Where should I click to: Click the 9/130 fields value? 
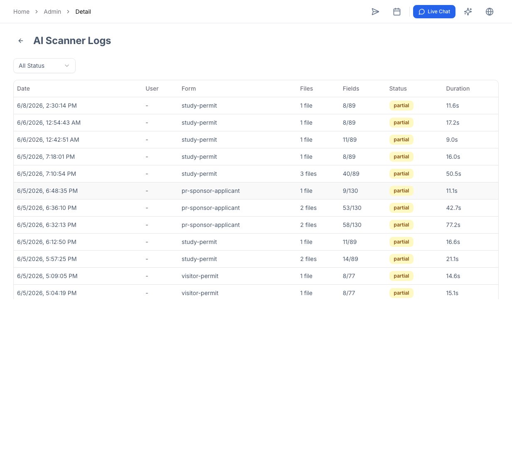point(350,191)
